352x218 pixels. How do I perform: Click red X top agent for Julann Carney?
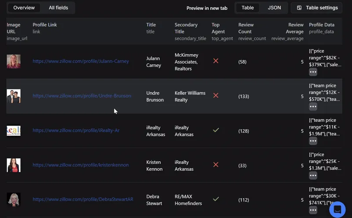[216, 61]
